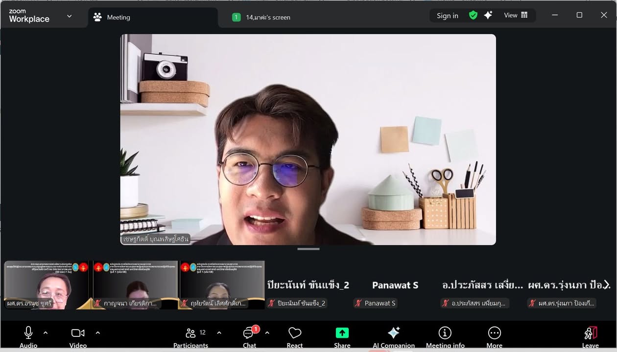
Task: Open the Chat panel icon
Action: [249, 333]
